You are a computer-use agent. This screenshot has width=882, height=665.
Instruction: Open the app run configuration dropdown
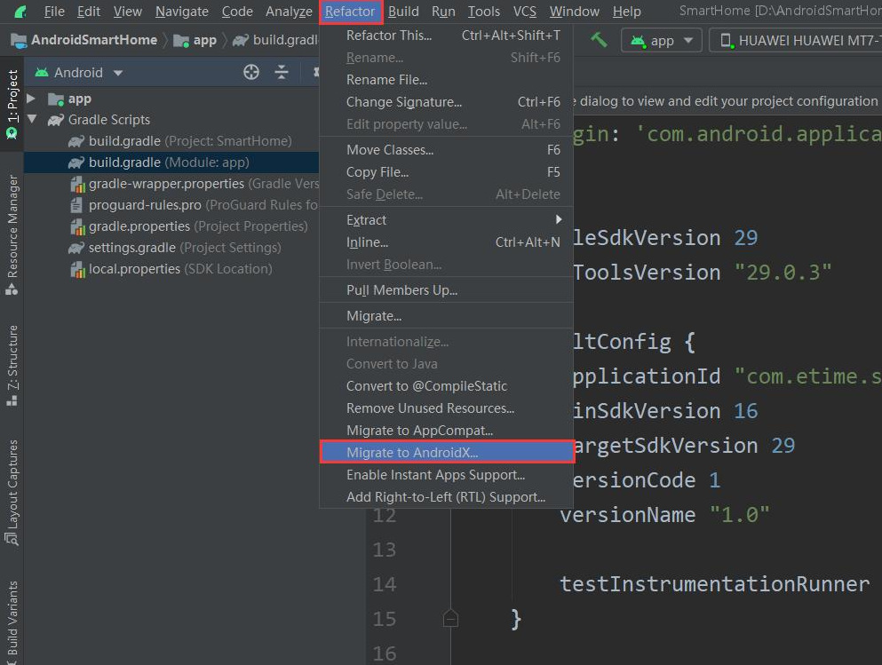(x=662, y=41)
